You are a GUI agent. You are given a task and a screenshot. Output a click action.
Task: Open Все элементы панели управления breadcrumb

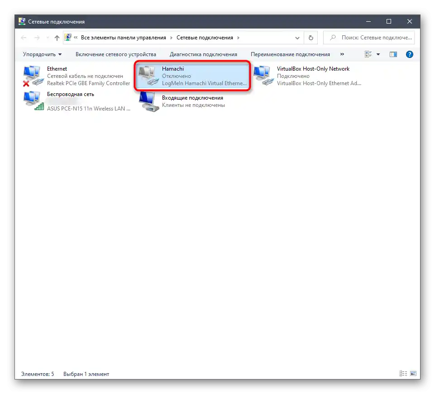pos(124,38)
